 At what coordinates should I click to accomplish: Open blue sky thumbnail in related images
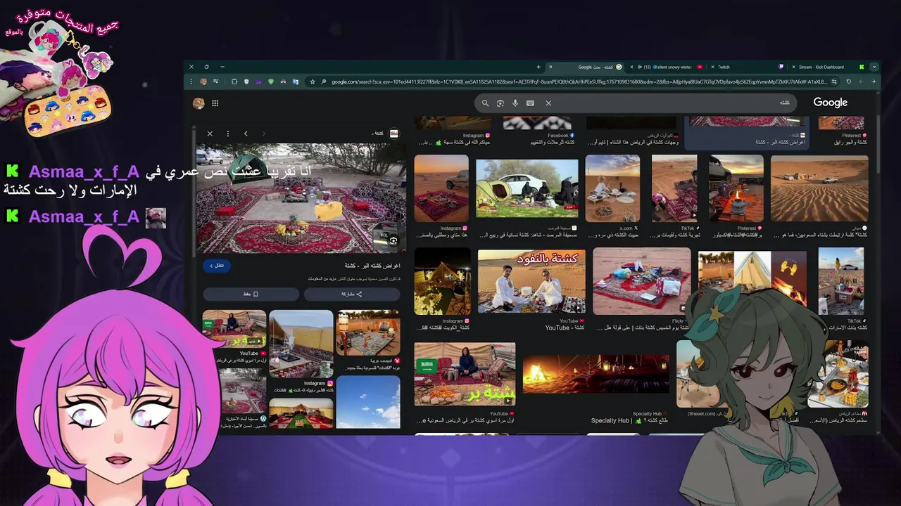(x=368, y=402)
